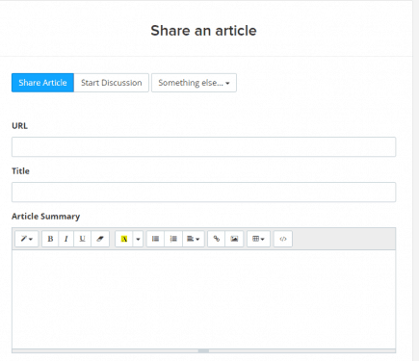Open the Something else... dropdown
The image size is (419, 361).
coord(194,83)
